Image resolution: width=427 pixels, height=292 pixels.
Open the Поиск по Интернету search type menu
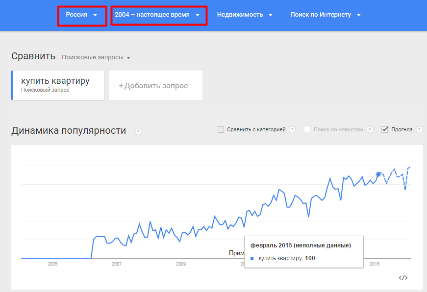tap(326, 15)
